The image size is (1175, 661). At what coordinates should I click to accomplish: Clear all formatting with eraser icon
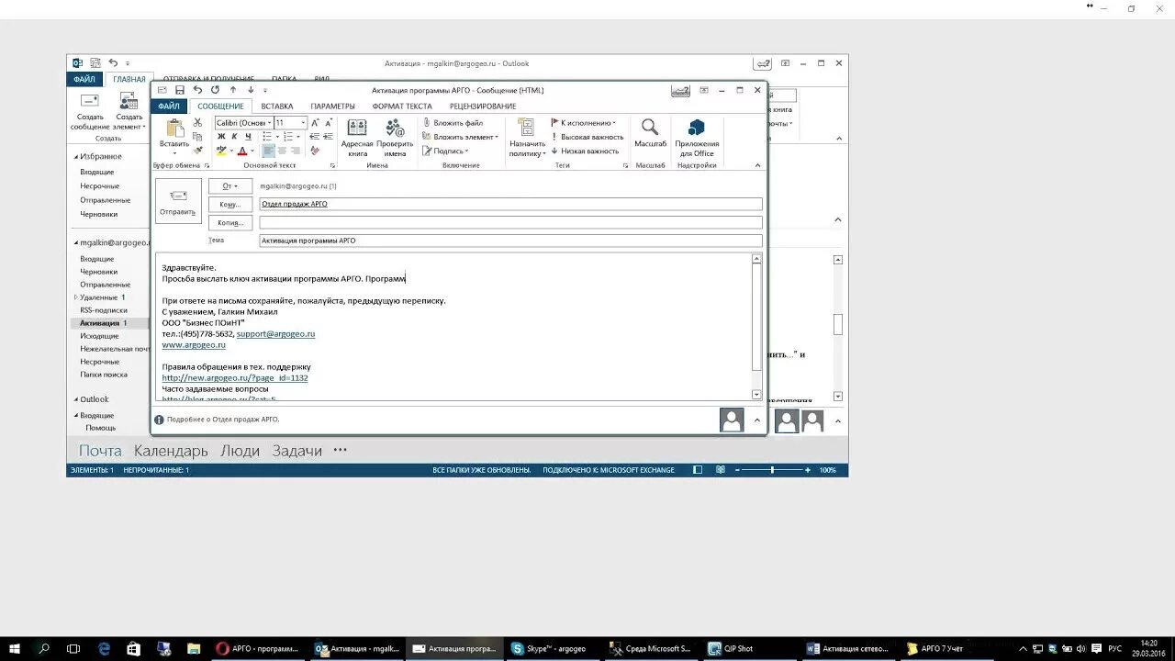pyautogui.click(x=315, y=151)
